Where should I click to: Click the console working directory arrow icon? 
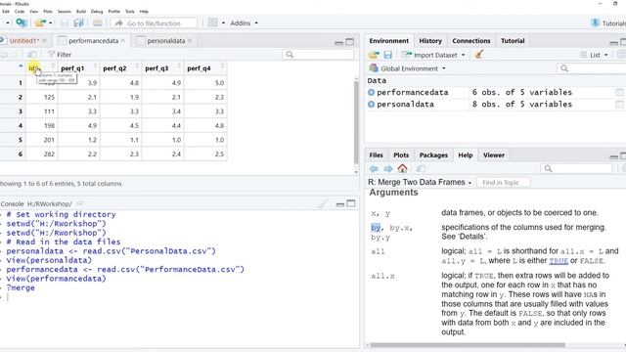(x=79, y=204)
